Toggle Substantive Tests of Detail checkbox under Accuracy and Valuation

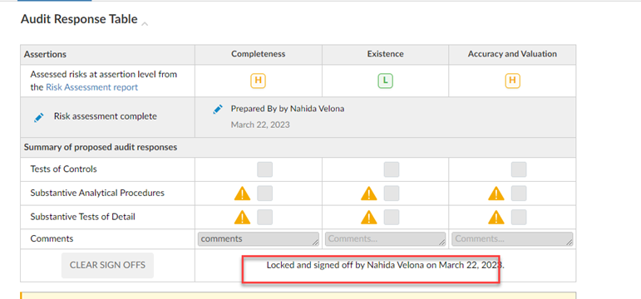pyautogui.click(x=519, y=217)
